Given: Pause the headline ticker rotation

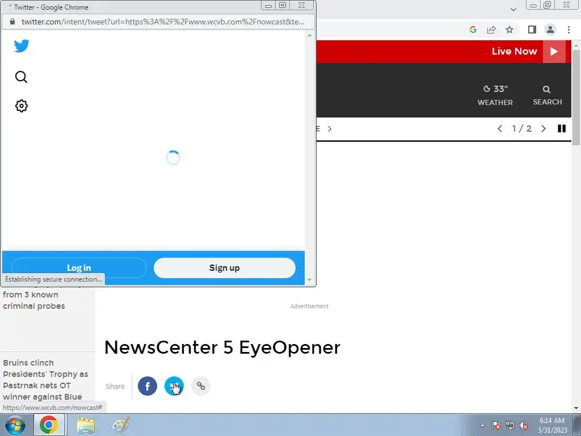Looking at the screenshot, I should (562, 128).
